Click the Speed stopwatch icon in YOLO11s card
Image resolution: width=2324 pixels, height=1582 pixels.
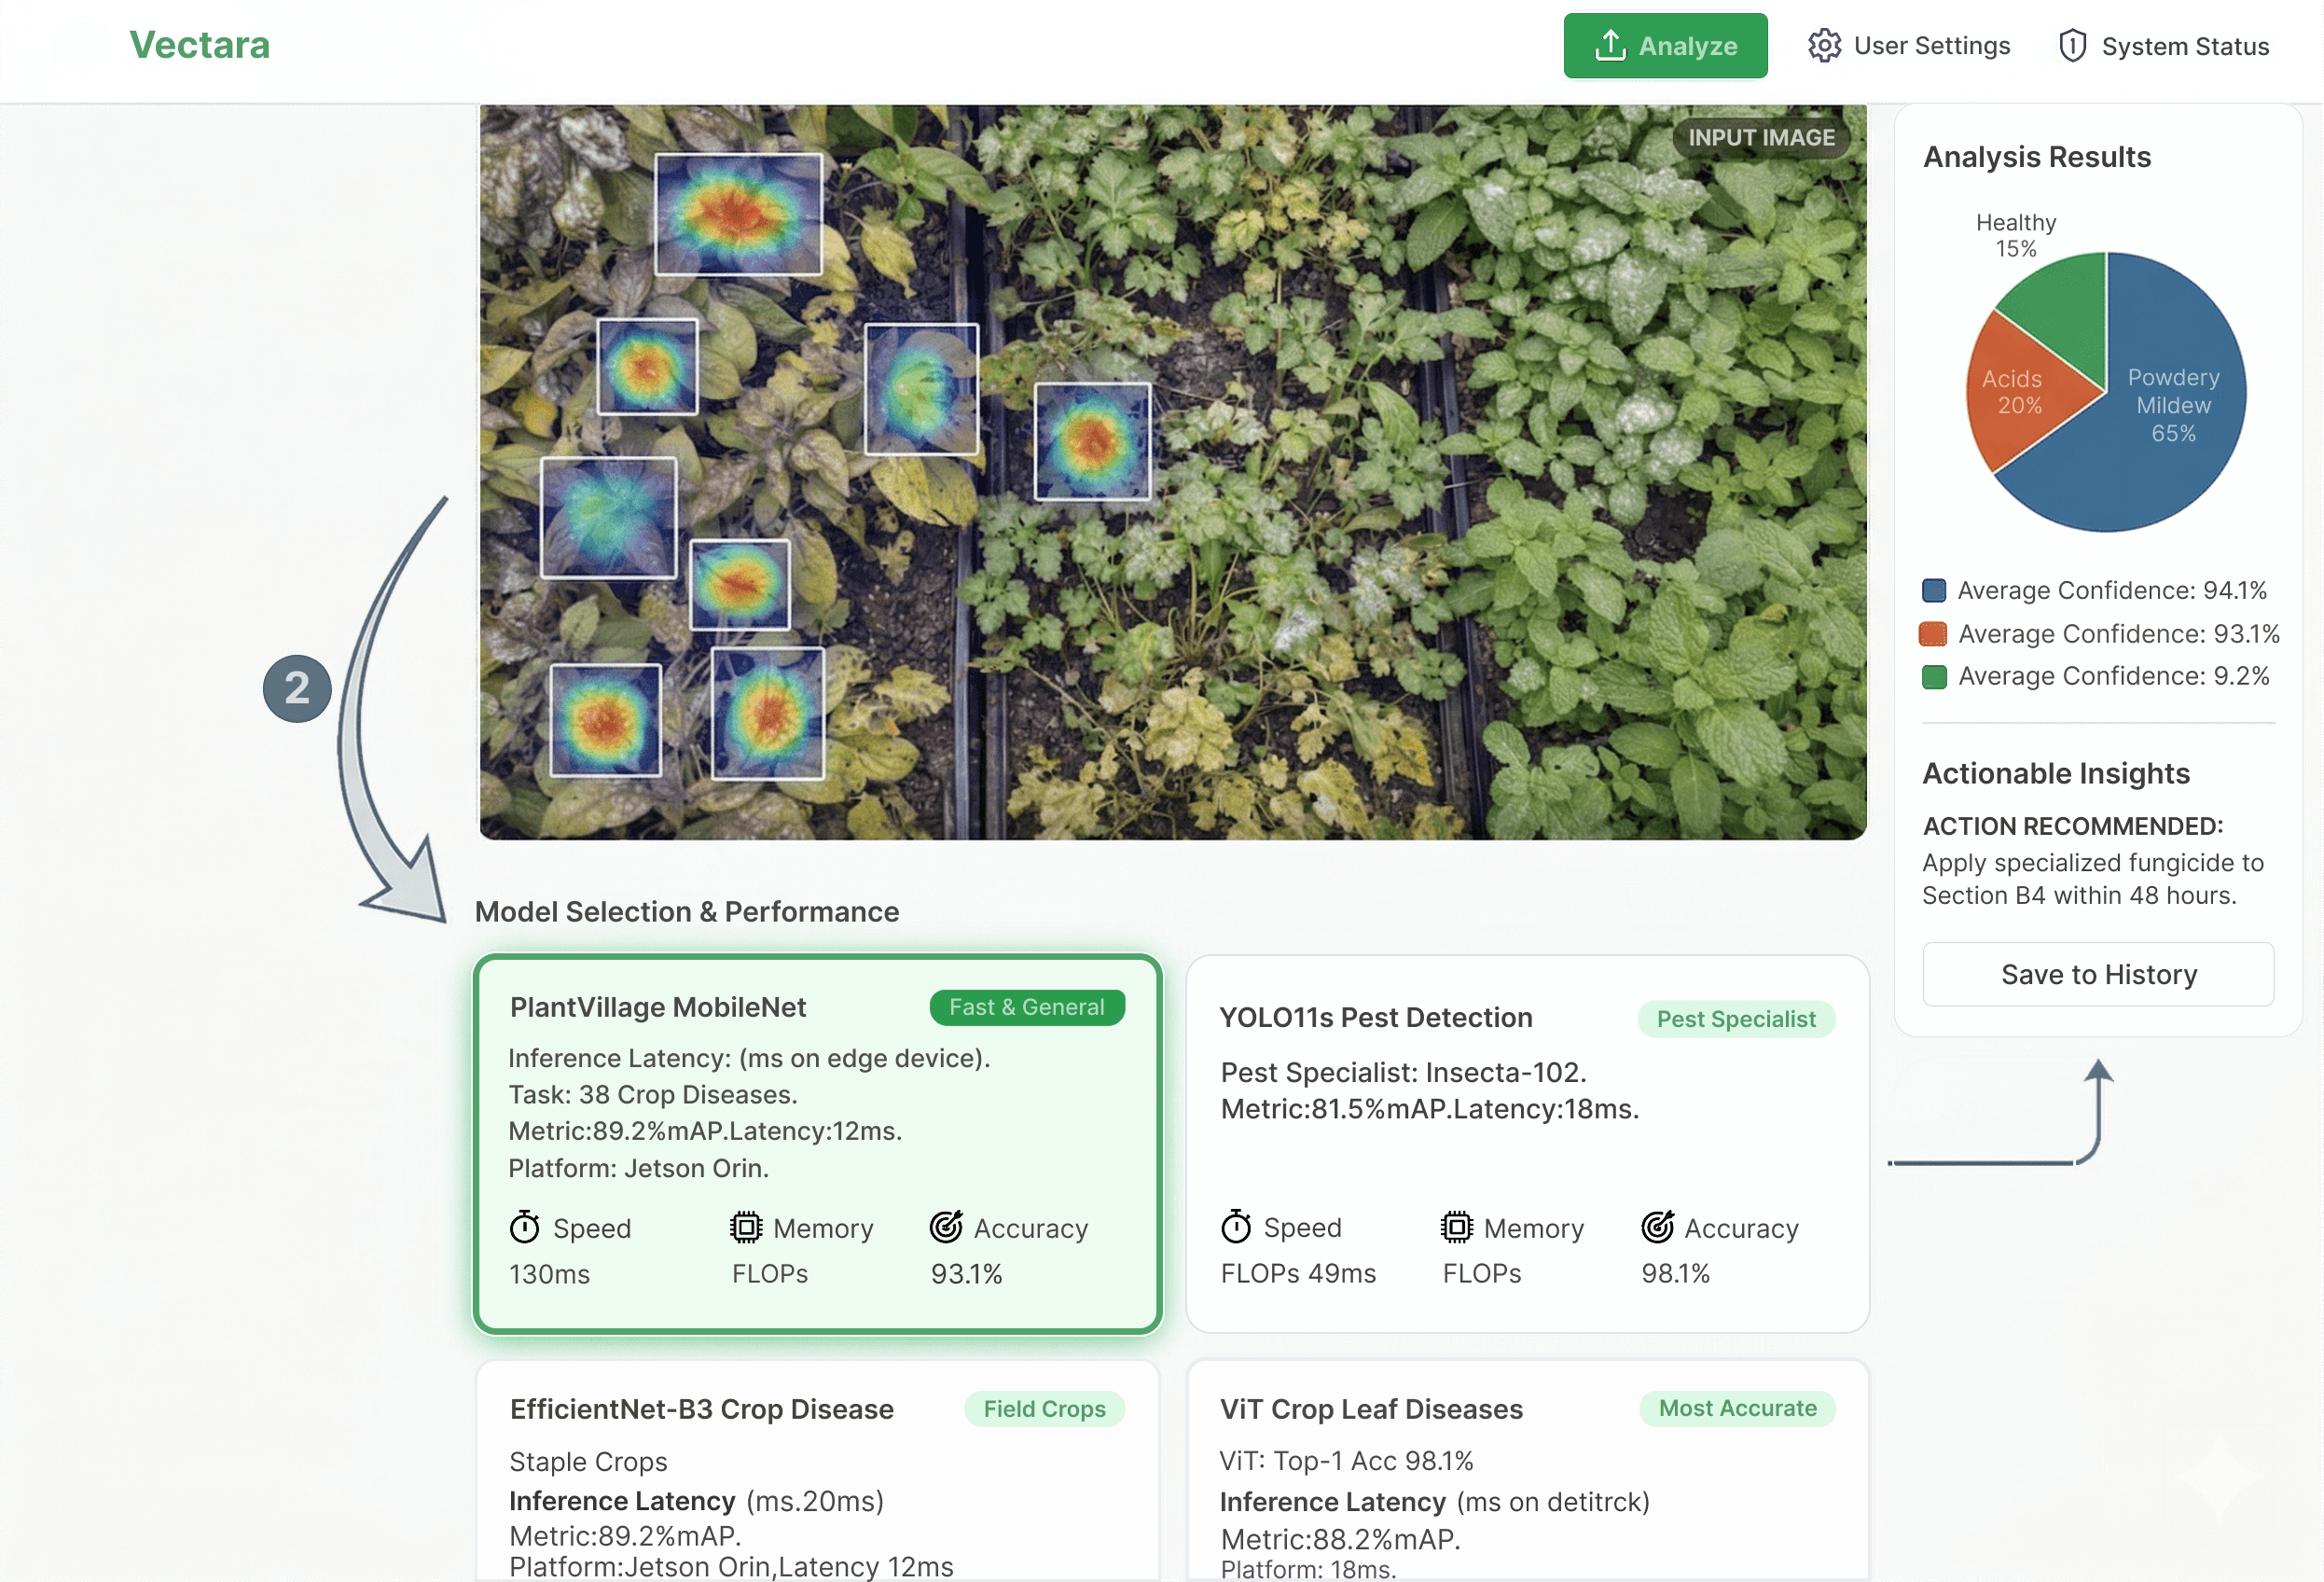(1236, 1226)
